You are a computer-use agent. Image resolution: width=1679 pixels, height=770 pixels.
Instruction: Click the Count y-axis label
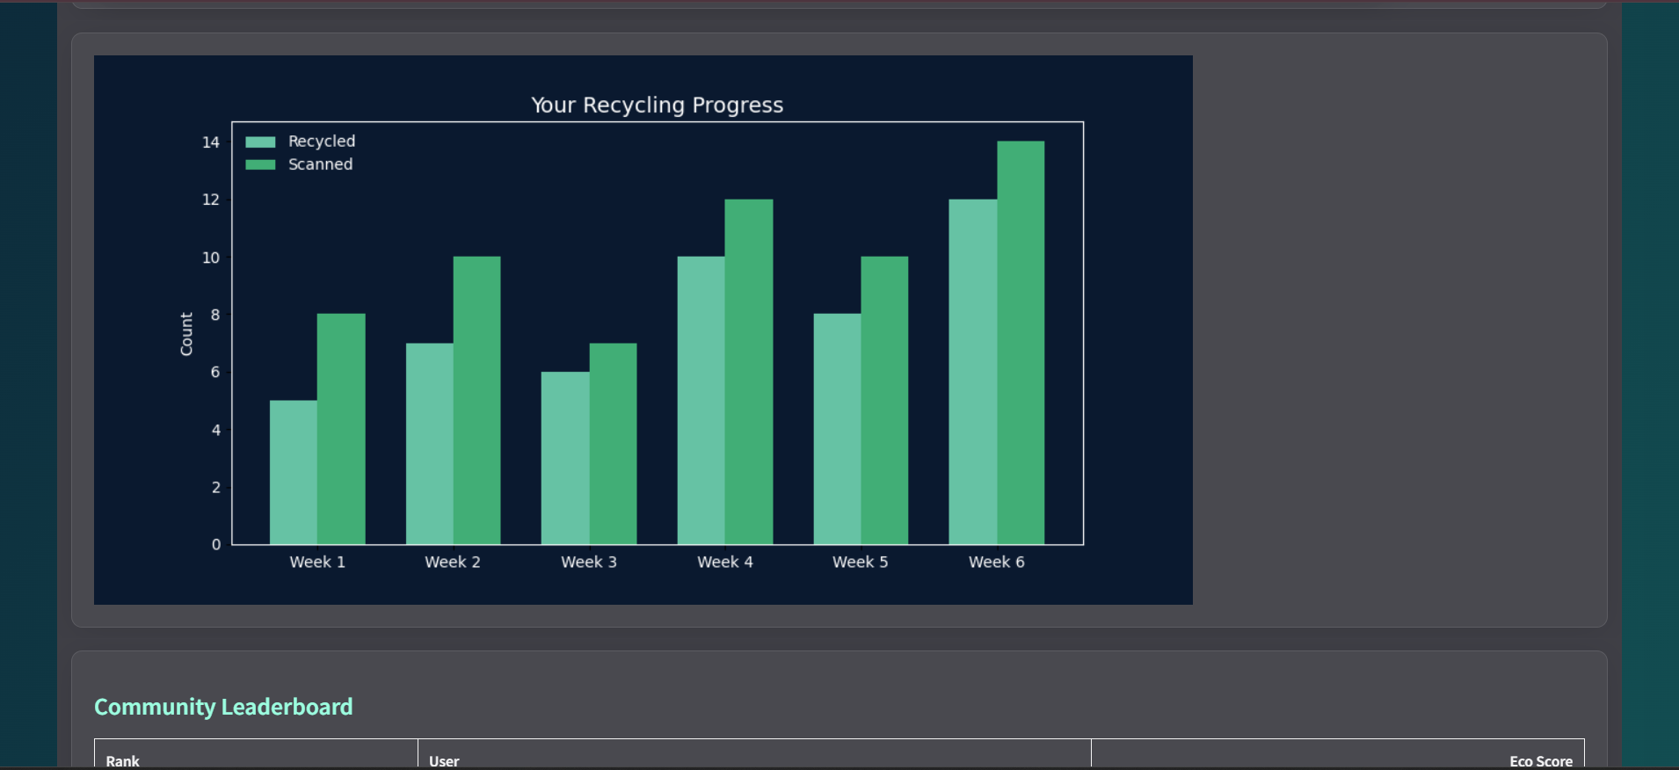pos(186,334)
